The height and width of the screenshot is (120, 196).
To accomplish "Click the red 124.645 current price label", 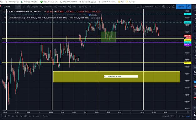I will coord(188,36).
